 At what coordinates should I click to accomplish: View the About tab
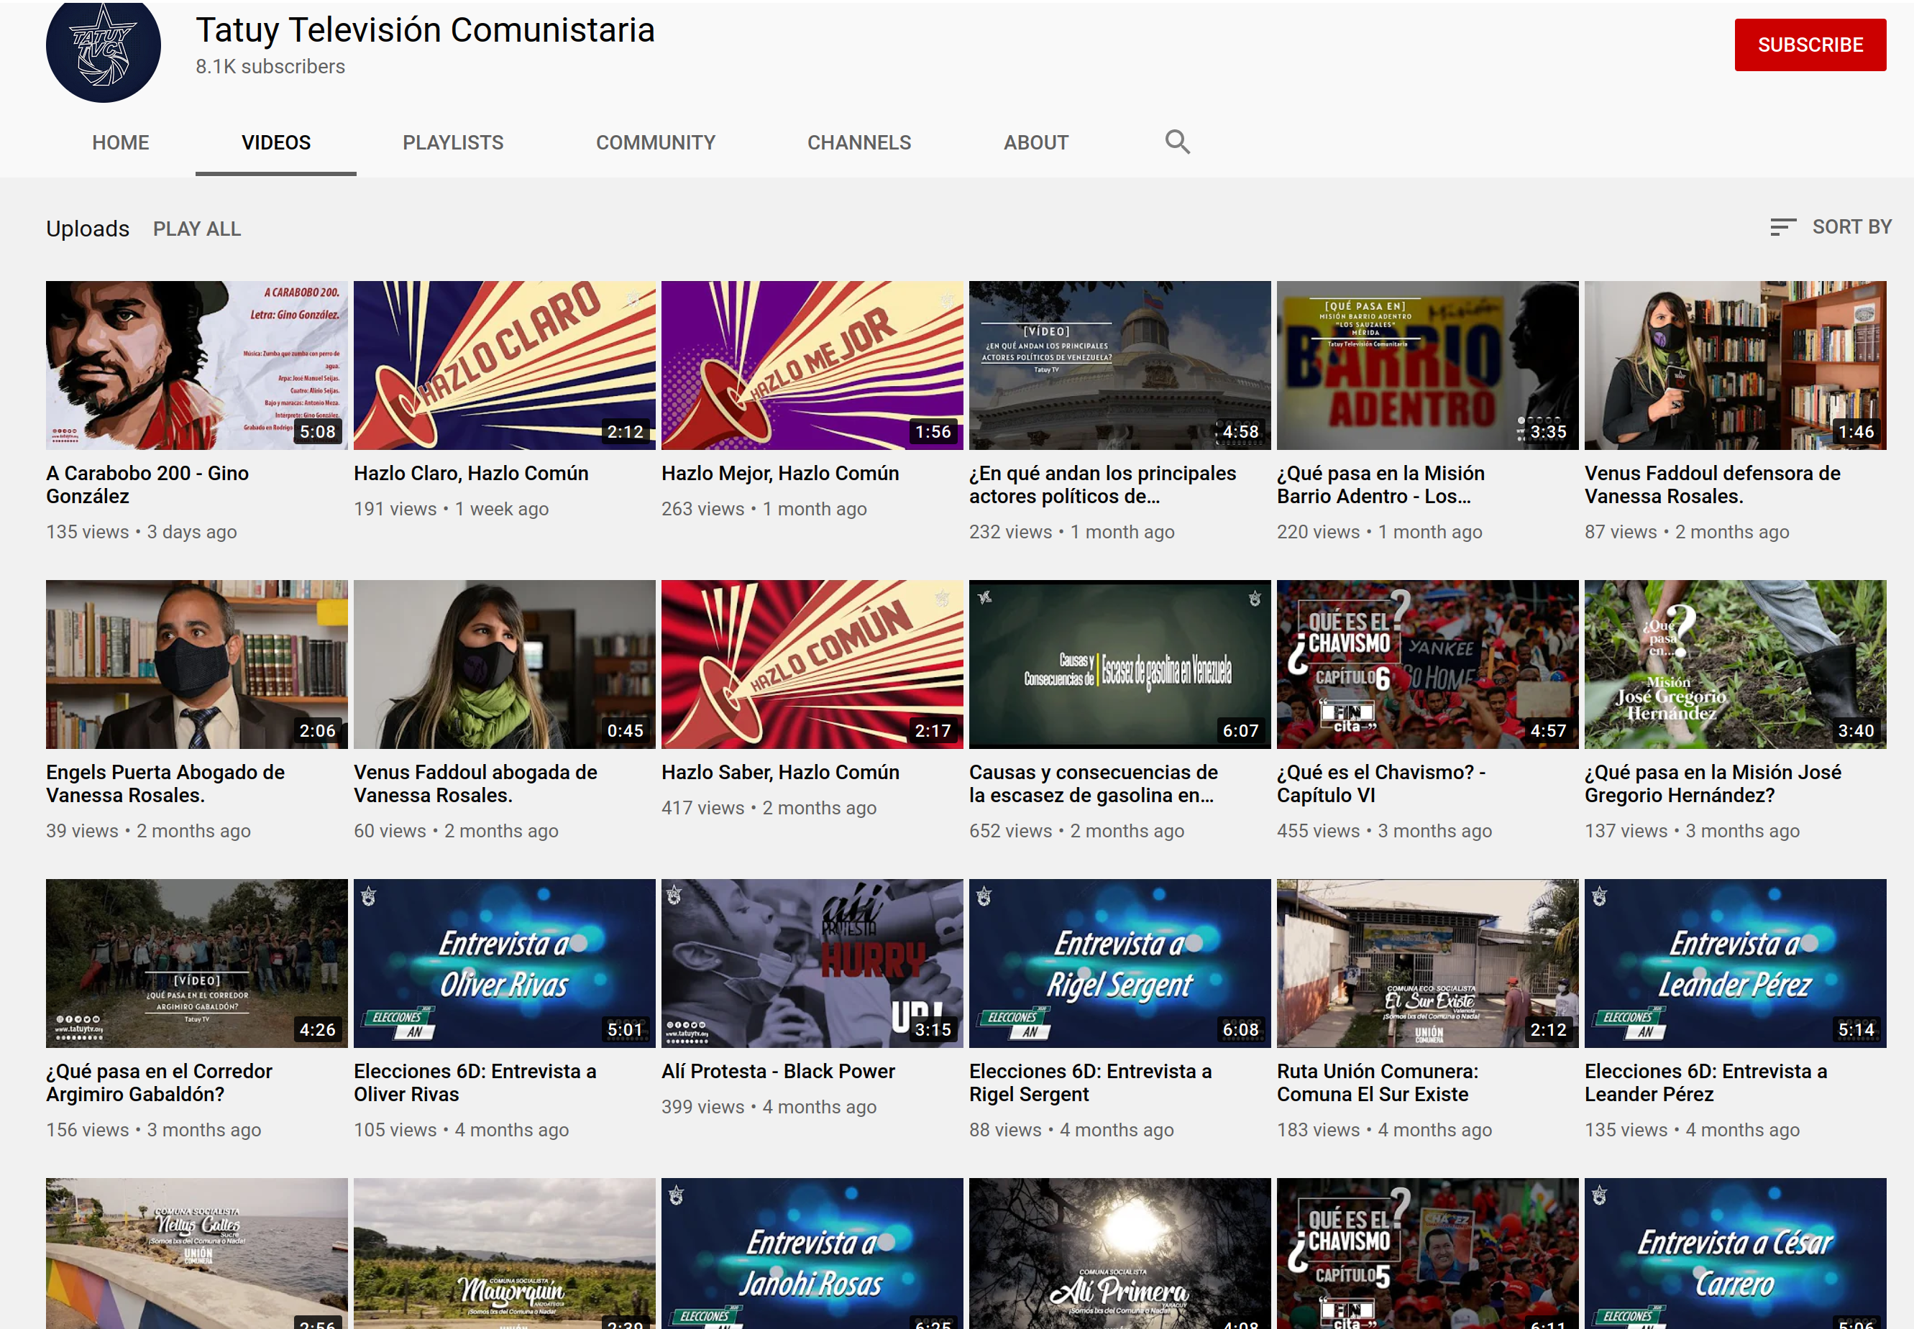[1035, 142]
